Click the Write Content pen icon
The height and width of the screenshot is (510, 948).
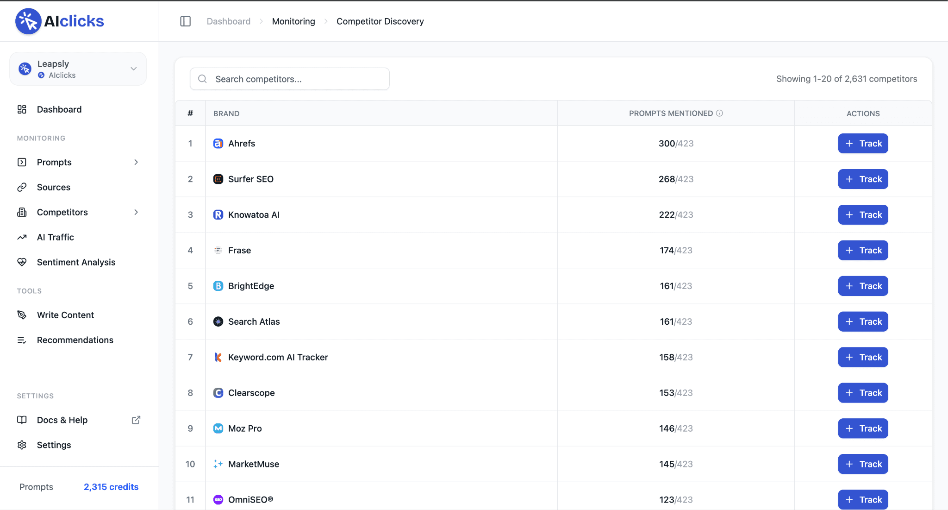[22, 315]
